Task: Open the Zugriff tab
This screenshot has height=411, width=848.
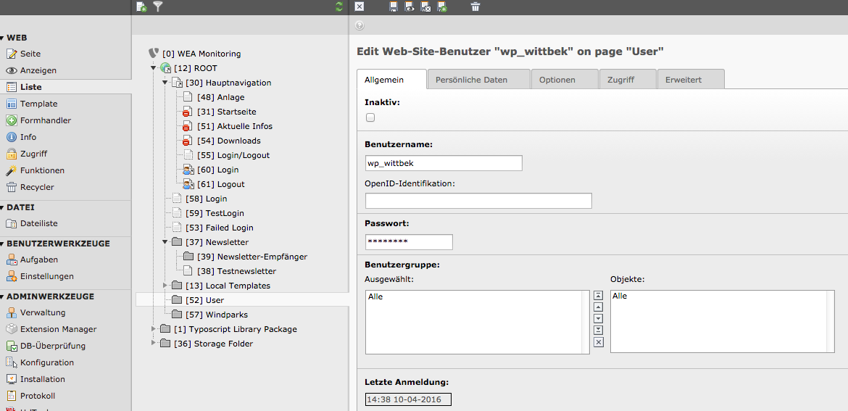Action: pos(621,80)
